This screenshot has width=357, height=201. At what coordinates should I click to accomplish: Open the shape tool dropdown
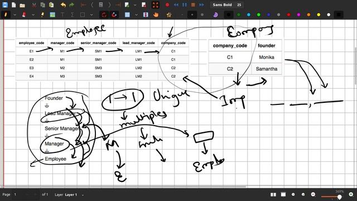coord(136,15)
